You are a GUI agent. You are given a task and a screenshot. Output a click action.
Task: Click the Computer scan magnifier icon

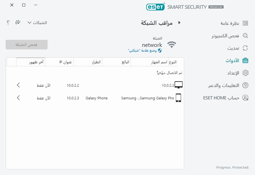click(245, 36)
